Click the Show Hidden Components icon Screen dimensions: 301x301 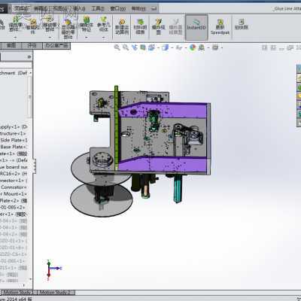(68, 28)
